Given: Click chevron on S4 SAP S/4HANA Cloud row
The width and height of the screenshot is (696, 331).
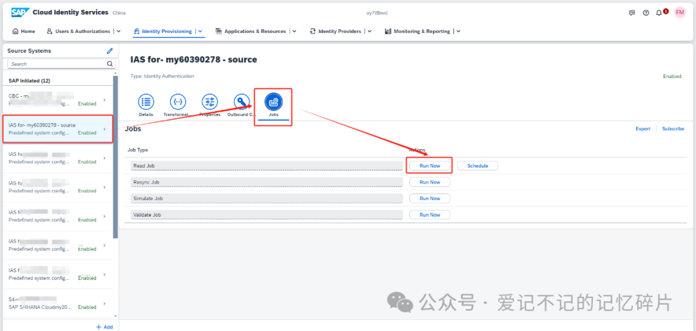Looking at the screenshot, I should (104, 303).
